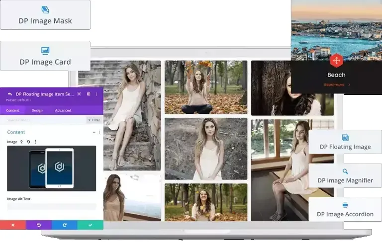Click the magnifier glass icon

(345, 171)
